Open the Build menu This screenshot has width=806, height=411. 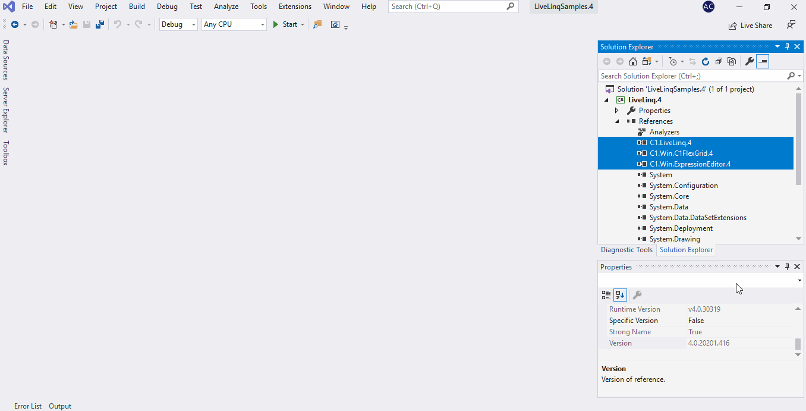pos(137,7)
